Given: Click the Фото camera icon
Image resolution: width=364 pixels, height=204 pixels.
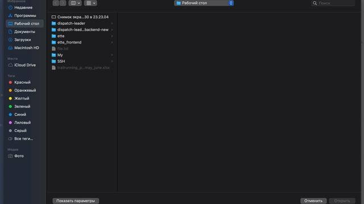Looking at the screenshot, I should tap(10, 156).
